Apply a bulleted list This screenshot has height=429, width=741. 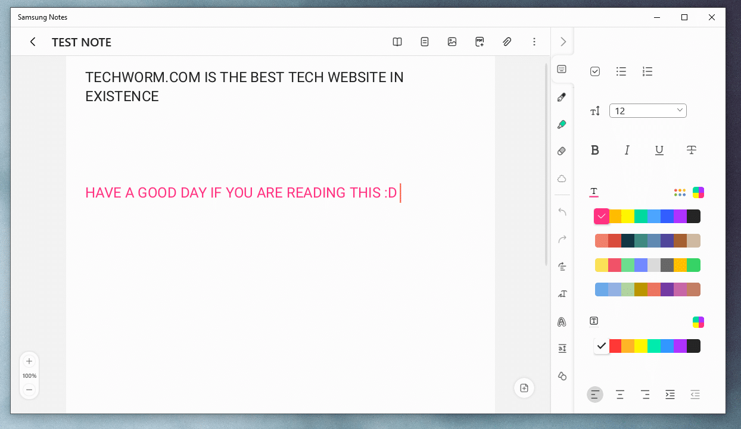click(x=621, y=71)
